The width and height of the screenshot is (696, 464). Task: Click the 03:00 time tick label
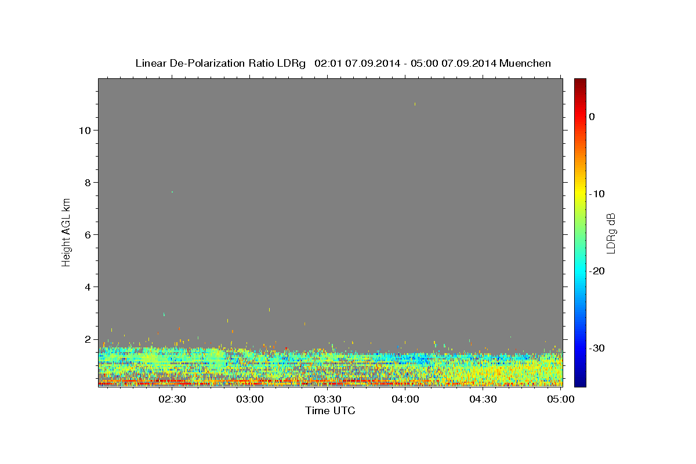pyautogui.click(x=250, y=400)
